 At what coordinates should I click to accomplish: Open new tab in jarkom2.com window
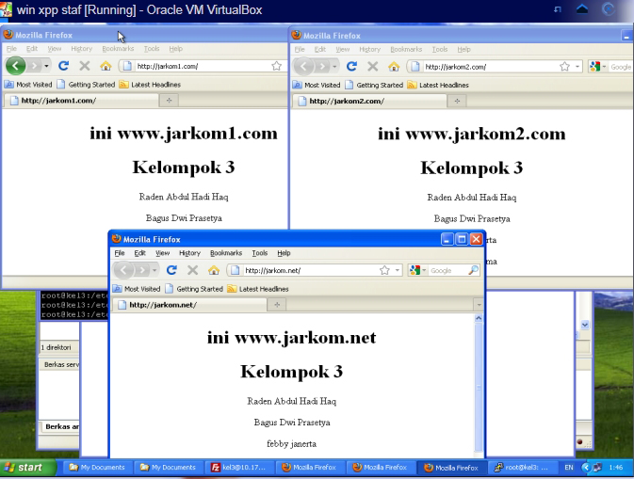click(x=457, y=101)
